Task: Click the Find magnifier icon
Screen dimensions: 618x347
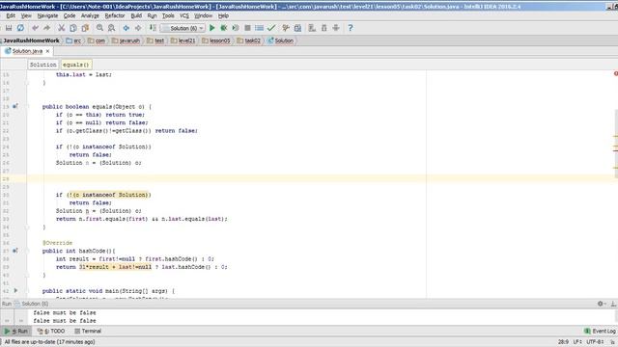Action: click(x=99, y=28)
